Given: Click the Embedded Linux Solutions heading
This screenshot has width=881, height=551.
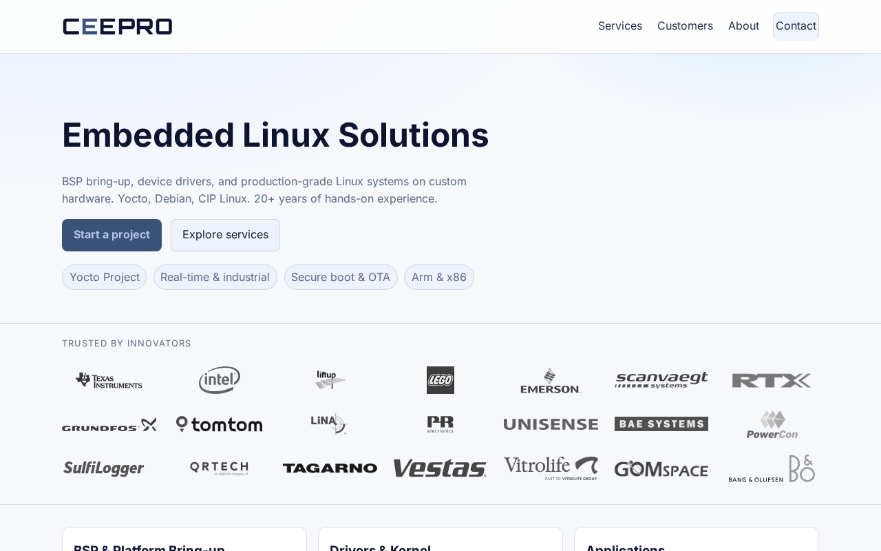Looking at the screenshot, I should pyautogui.click(x=275, y=135).
